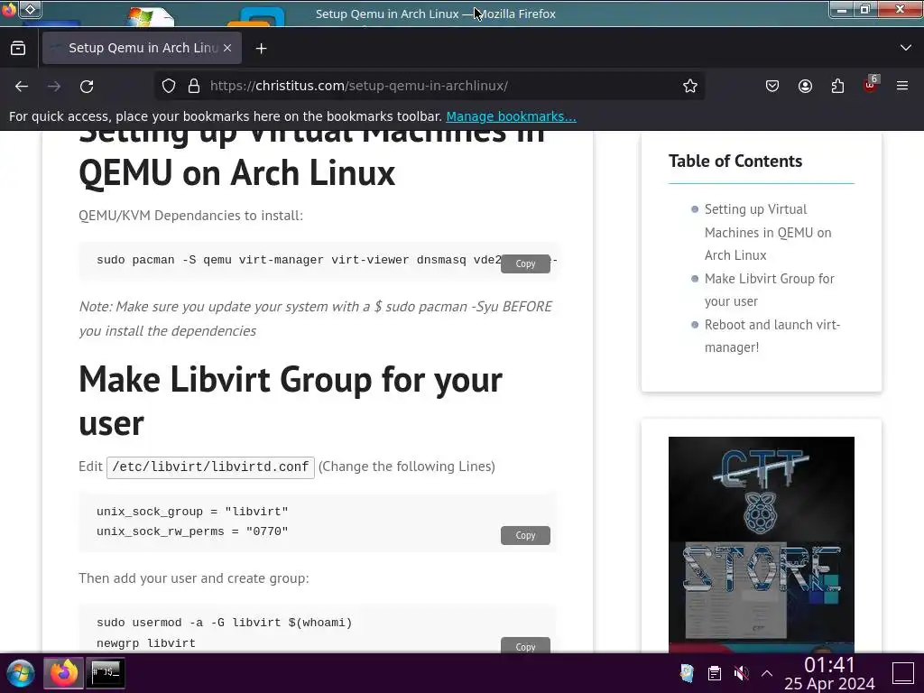Select the Setup Qemu in Arch Linux tab
Viewport: 924px width, 693px height.
142,48
